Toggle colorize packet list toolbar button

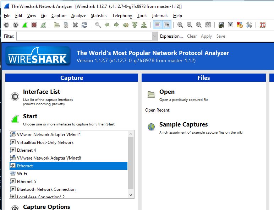pyautogui.click(x=157, y=25)
